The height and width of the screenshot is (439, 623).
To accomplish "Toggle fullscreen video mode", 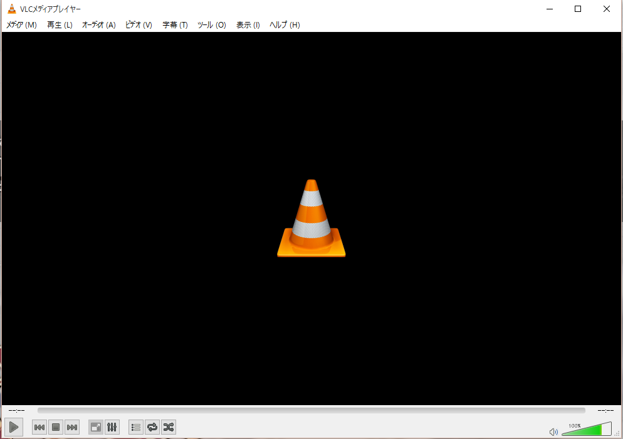I will pos(96,427).
